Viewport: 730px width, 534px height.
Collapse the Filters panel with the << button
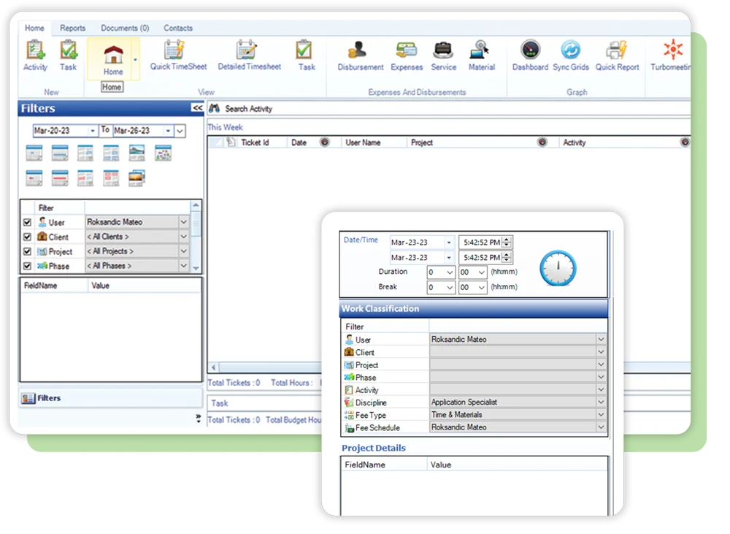tap(197, 108)
